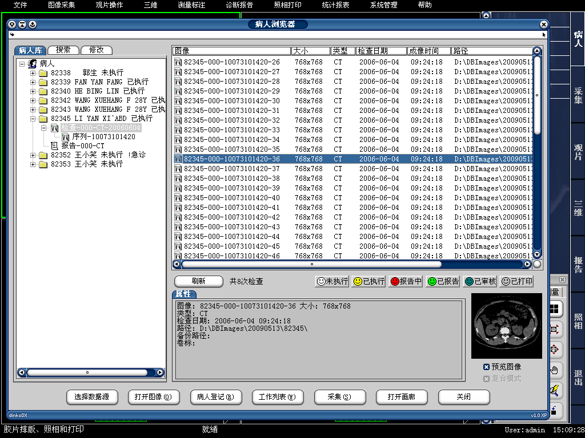Filter by 已执行 yellow smiley
Screen dimensions: 585x438
coord(369,281)
